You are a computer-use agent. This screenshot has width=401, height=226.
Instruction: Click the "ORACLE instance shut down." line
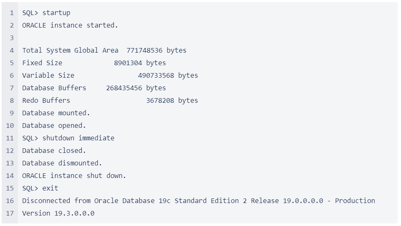[74, 176]
